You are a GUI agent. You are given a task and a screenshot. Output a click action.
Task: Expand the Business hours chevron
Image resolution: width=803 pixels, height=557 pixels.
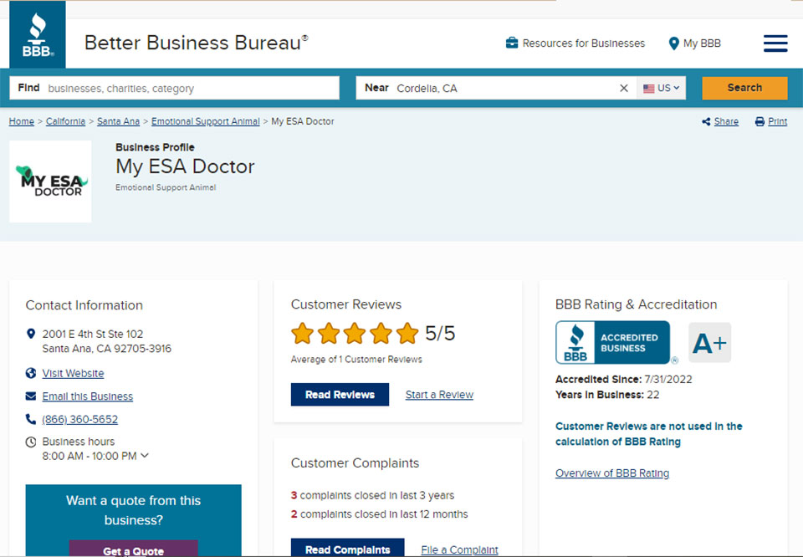click(x=145, y=456)
